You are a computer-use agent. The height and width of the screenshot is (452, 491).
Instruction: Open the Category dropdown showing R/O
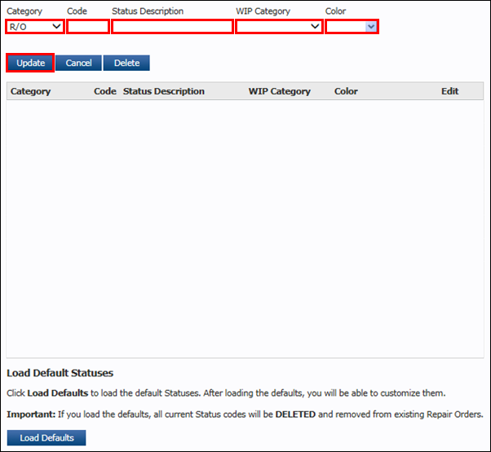pyautogui.click(x=35, y=27)
